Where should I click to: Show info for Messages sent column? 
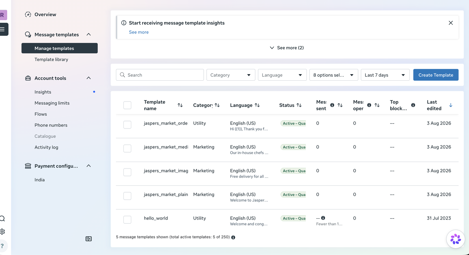coord(332,105)
